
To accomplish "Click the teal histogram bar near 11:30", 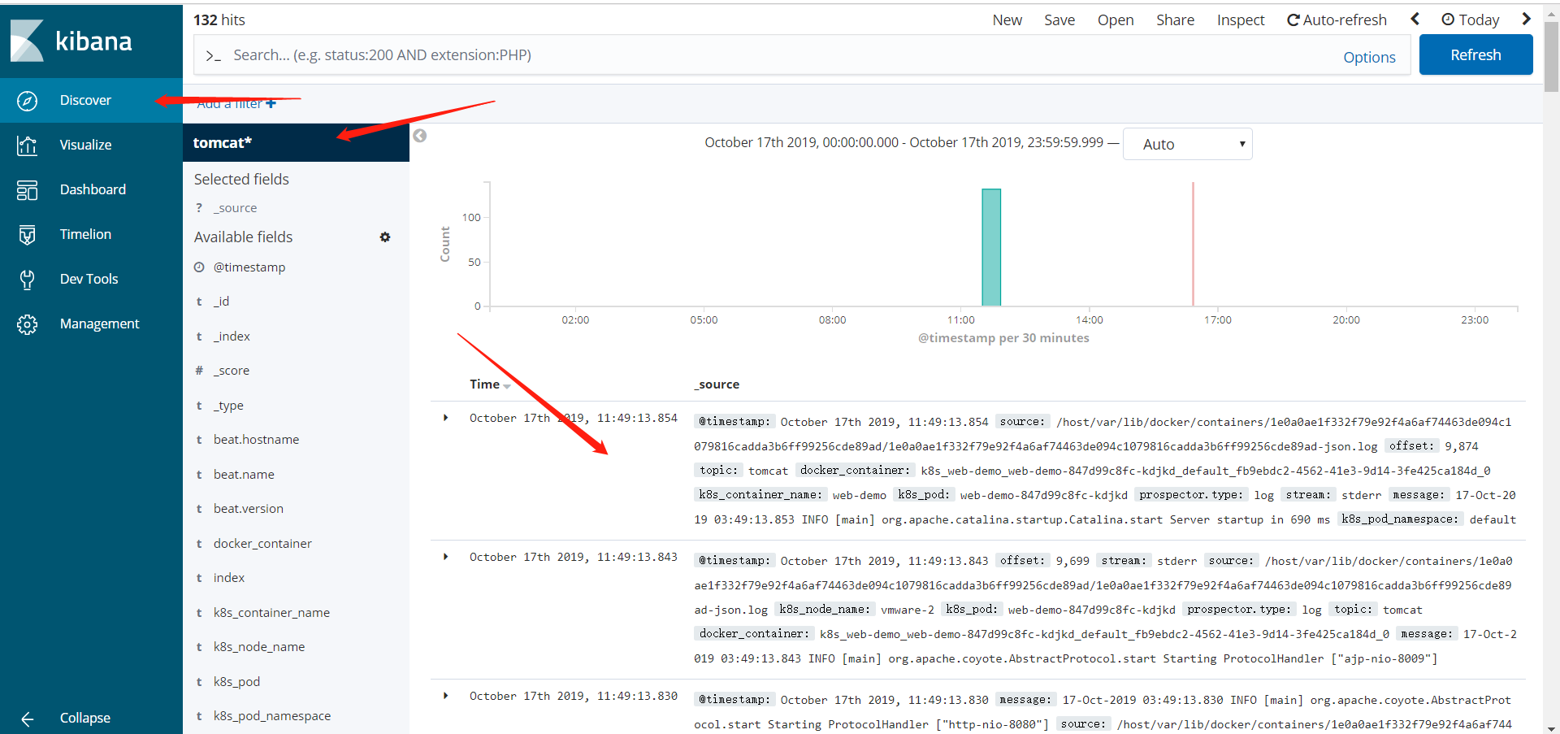I will coord(991,247).
